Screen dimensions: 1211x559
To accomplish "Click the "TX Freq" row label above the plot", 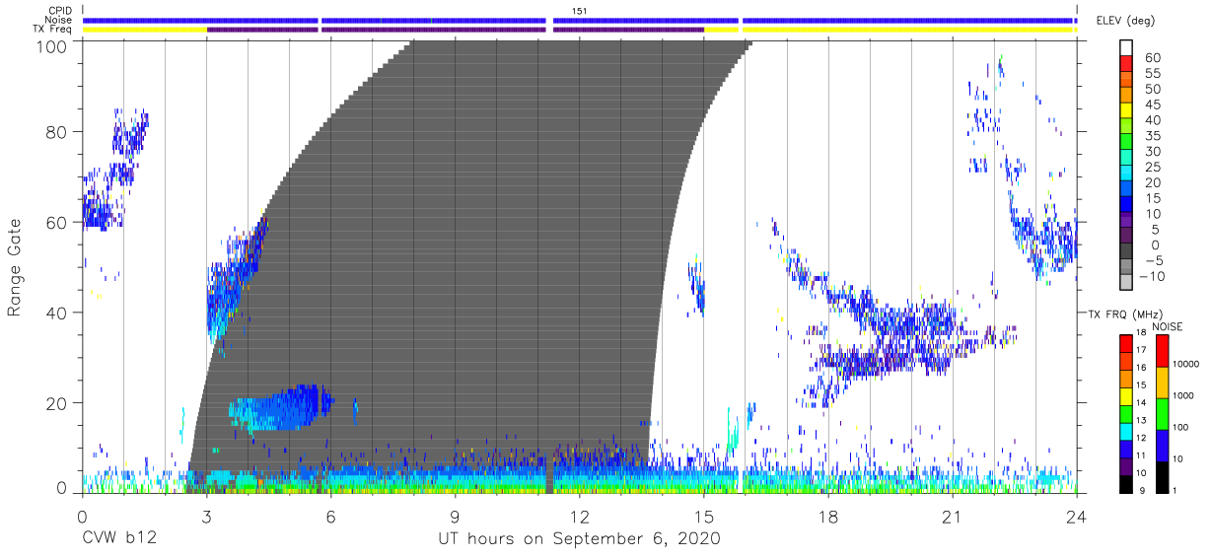I will pos(54,30).
